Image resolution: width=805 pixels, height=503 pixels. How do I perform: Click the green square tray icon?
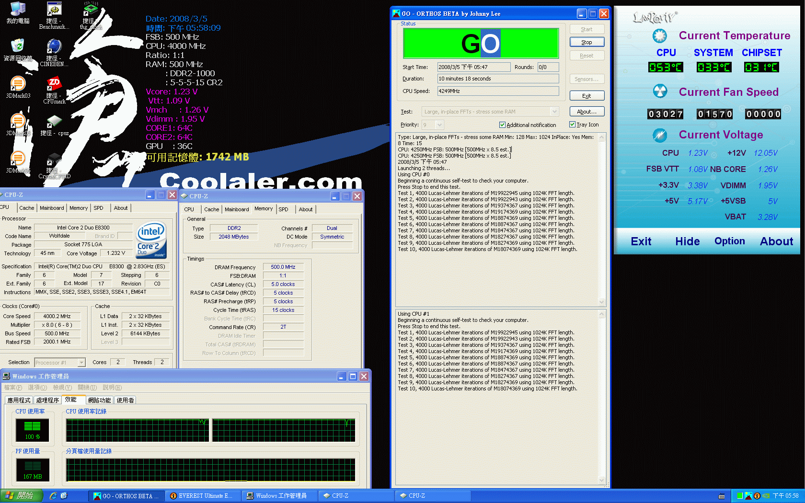pos(740,496)
